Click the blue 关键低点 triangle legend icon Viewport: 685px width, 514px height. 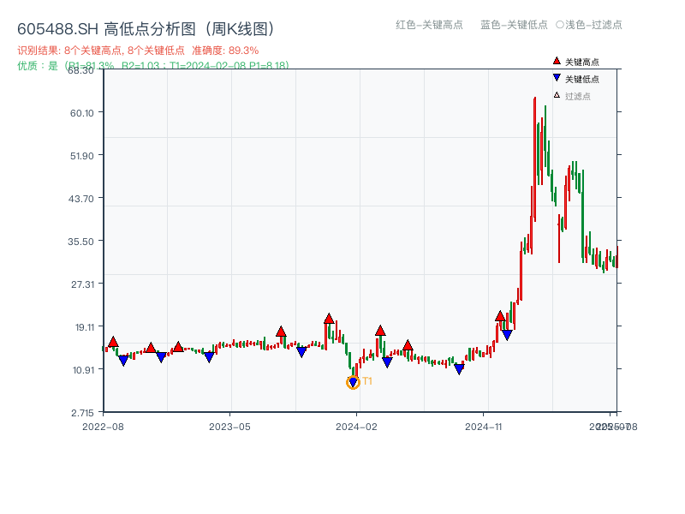pos(555,75)
